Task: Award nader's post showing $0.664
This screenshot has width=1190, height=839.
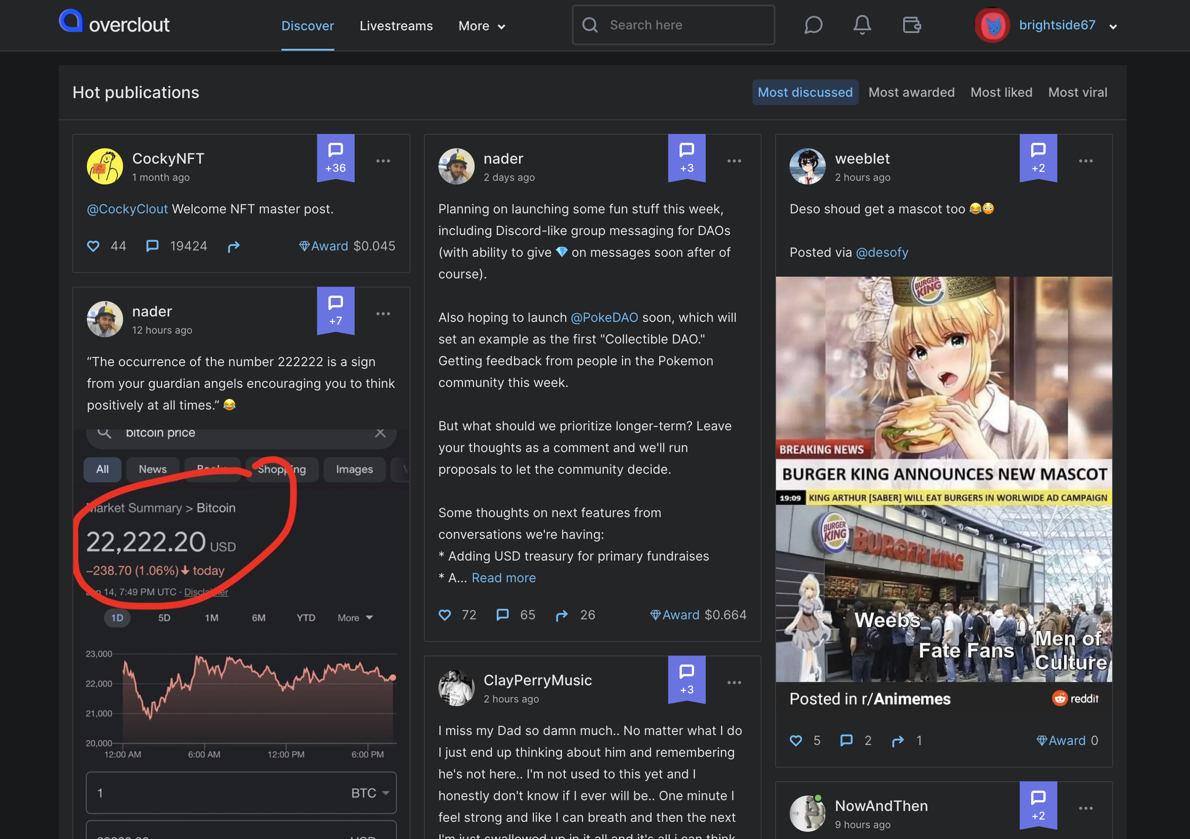Action: [675, 615]
